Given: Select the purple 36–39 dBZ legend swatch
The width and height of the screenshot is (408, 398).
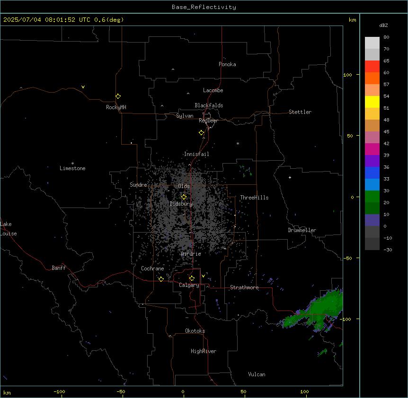Looking at the screenshot, I should (x=372, y=161).
